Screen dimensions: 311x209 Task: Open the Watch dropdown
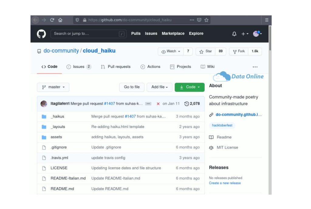[x=171, y=51]
